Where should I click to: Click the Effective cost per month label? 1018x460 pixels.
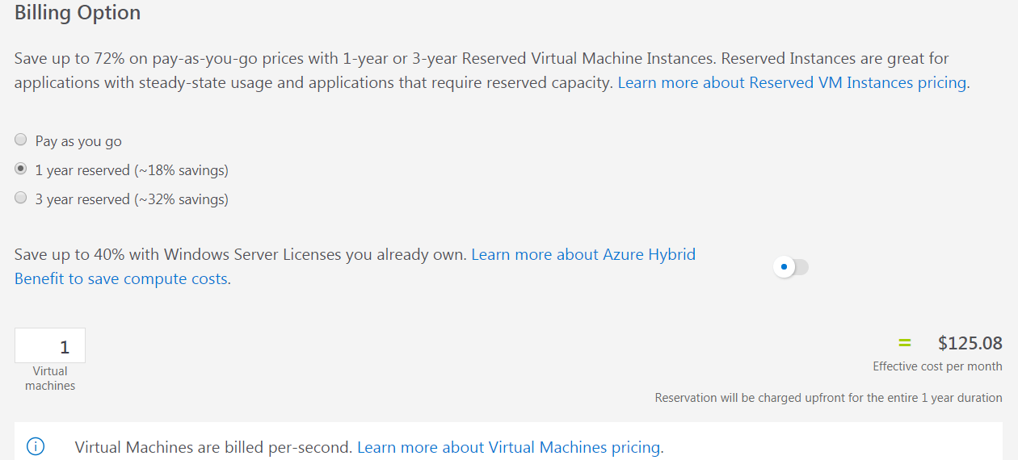[937, 366]
